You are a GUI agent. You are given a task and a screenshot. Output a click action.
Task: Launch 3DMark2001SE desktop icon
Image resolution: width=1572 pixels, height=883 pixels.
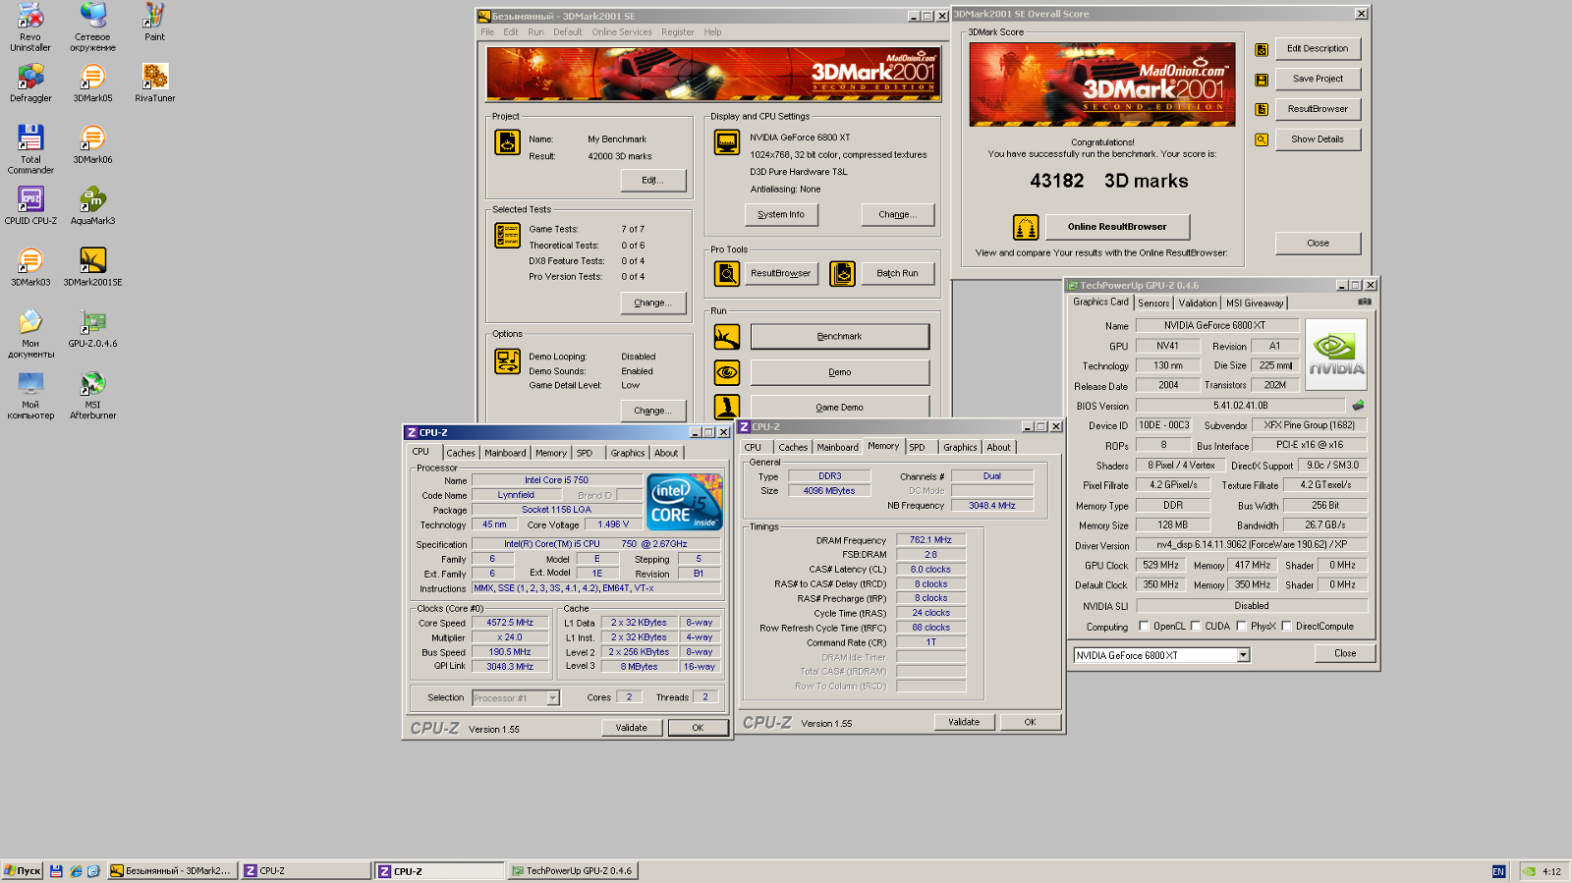click(92, 267)
